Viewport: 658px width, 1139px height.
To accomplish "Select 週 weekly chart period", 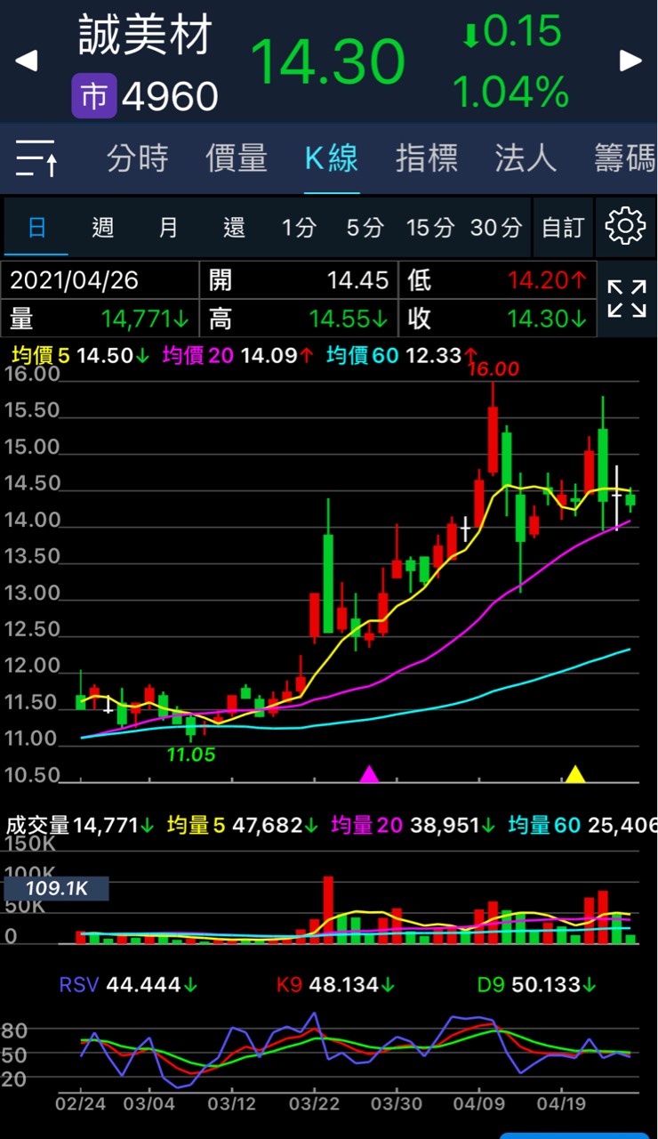I will 103,228.
